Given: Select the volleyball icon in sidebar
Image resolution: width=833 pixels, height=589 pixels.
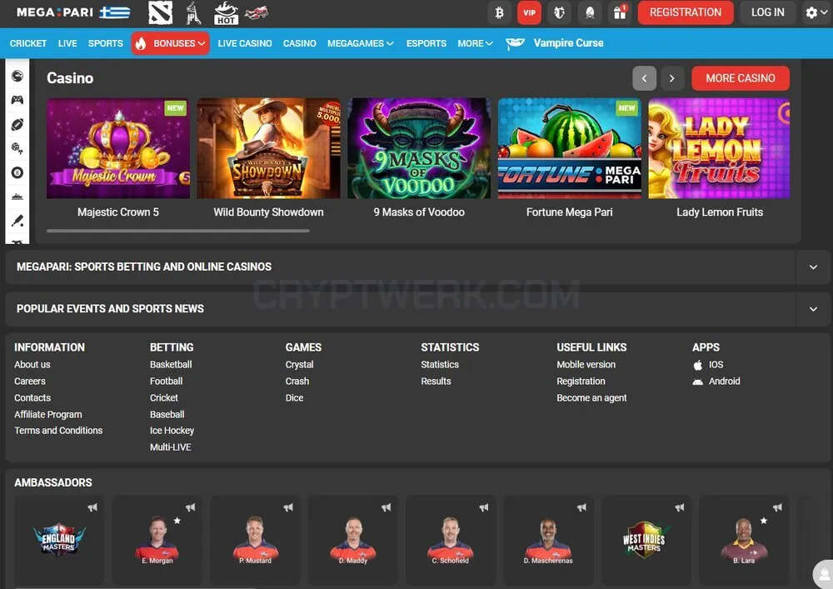Looking at the screenshot, I should click(x=17, y=149).
